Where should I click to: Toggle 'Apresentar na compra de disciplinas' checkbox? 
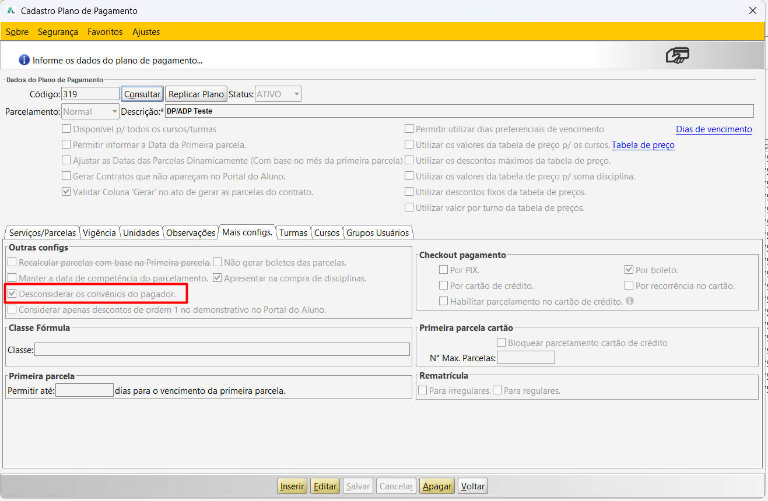click(x=218, y=278)
